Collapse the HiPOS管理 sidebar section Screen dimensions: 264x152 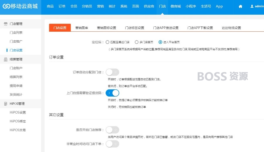(21, 104)
